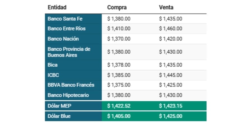
Task: Click the Bica entity cell
Action: tap(53, 65)
